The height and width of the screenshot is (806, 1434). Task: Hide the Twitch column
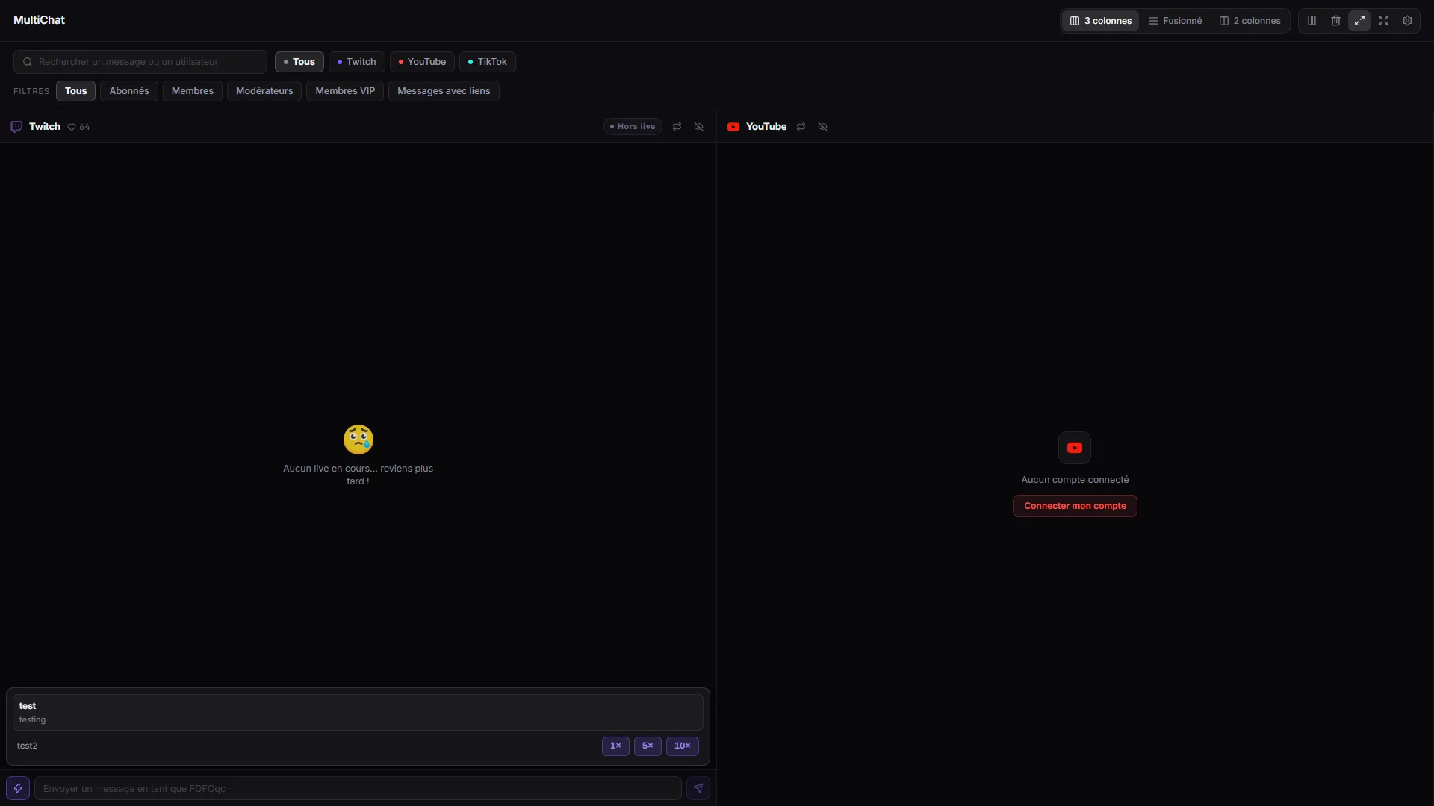point(699,127)
